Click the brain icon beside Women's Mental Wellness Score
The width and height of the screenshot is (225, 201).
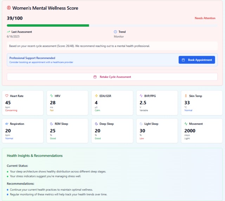pos(9,8)
